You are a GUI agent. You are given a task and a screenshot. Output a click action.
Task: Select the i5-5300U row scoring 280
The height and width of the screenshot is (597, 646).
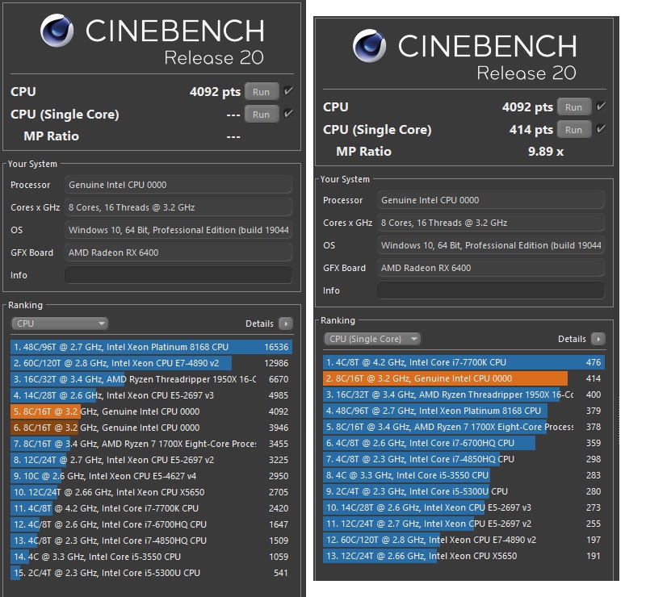pos(464,491)
